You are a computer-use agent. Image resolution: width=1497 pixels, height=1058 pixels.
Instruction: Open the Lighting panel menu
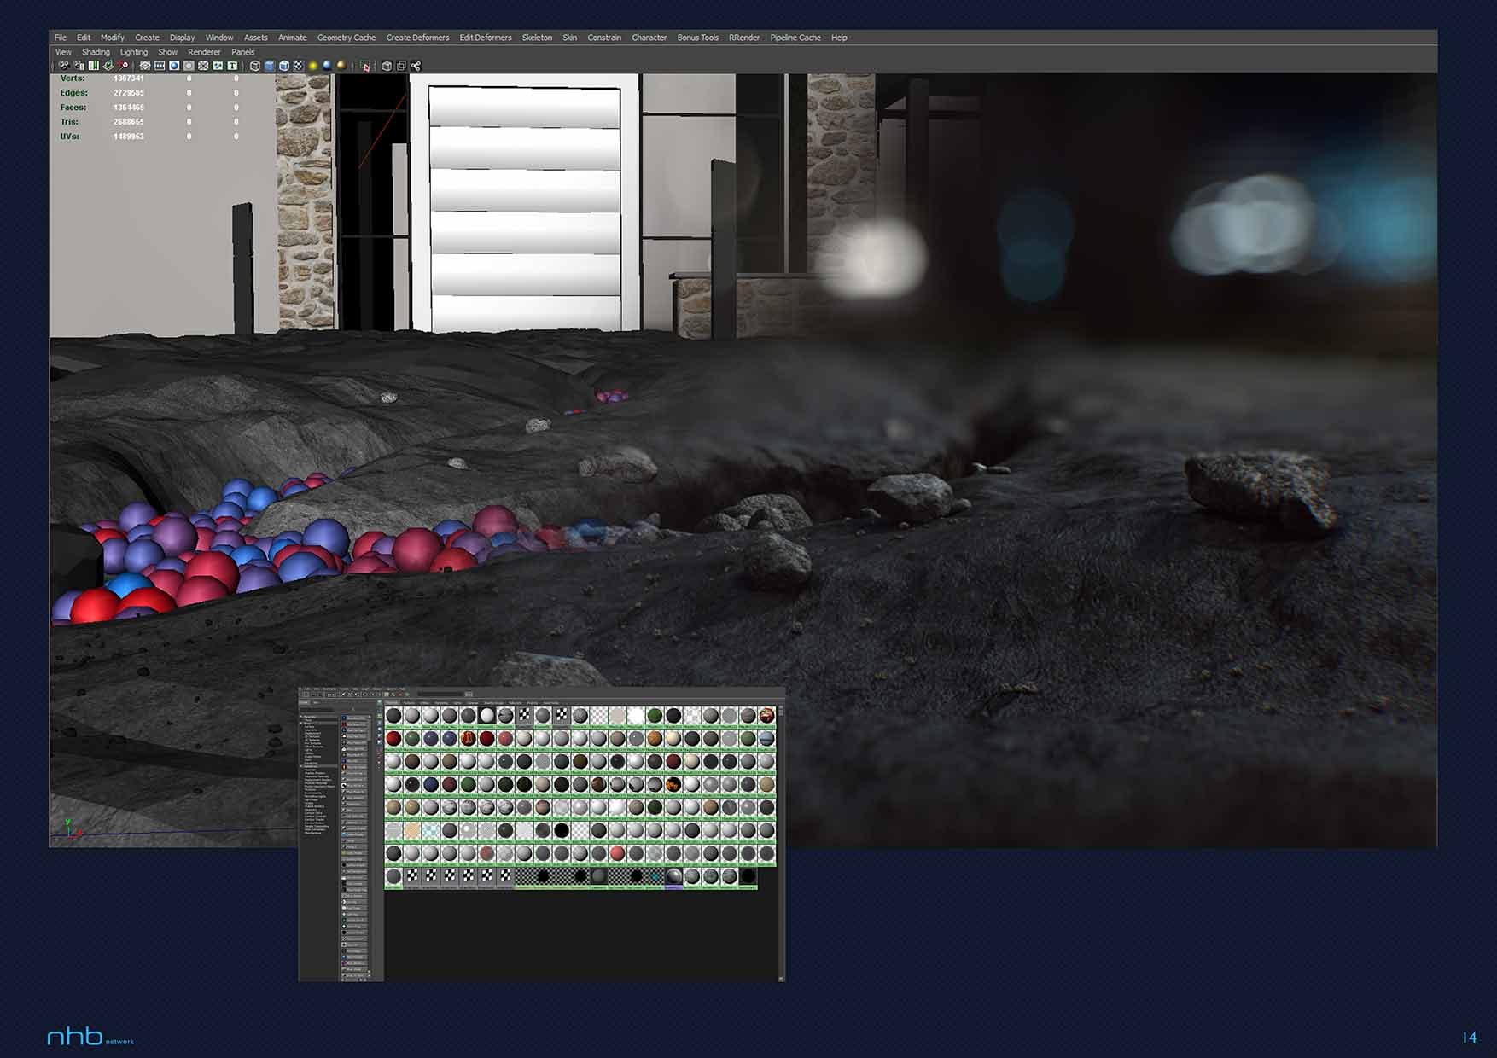133,52
